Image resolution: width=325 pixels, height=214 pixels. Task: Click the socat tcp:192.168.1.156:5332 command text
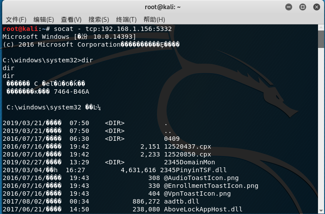(x=113, y=29)
